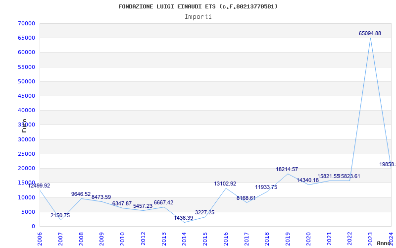Click the 45000 y-axis tick label
The image size is (396, 248).
click(x=27, y=96)
